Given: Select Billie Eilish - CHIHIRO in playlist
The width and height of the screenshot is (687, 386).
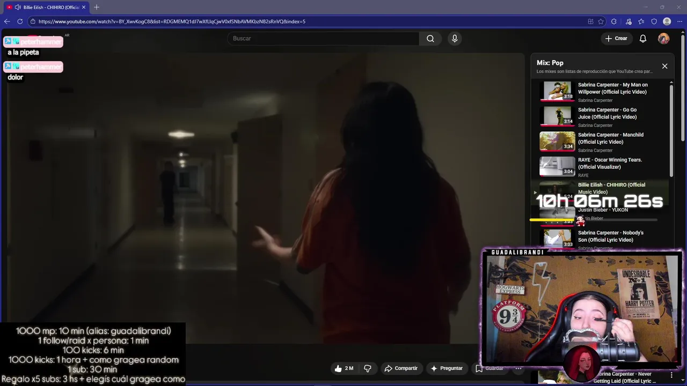Looking at the screenshot, I should (611, 188).
